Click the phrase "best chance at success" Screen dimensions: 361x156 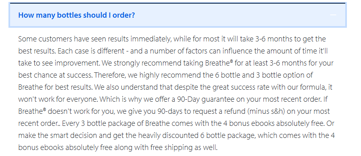coord(55,75)
